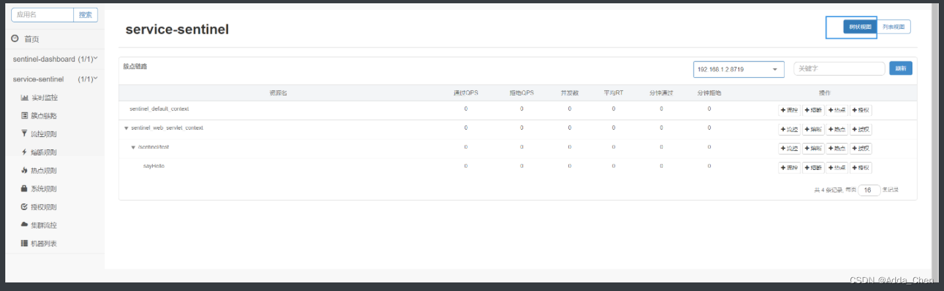Add 熔断 rule for sentinel_default_context

point(813,111)
